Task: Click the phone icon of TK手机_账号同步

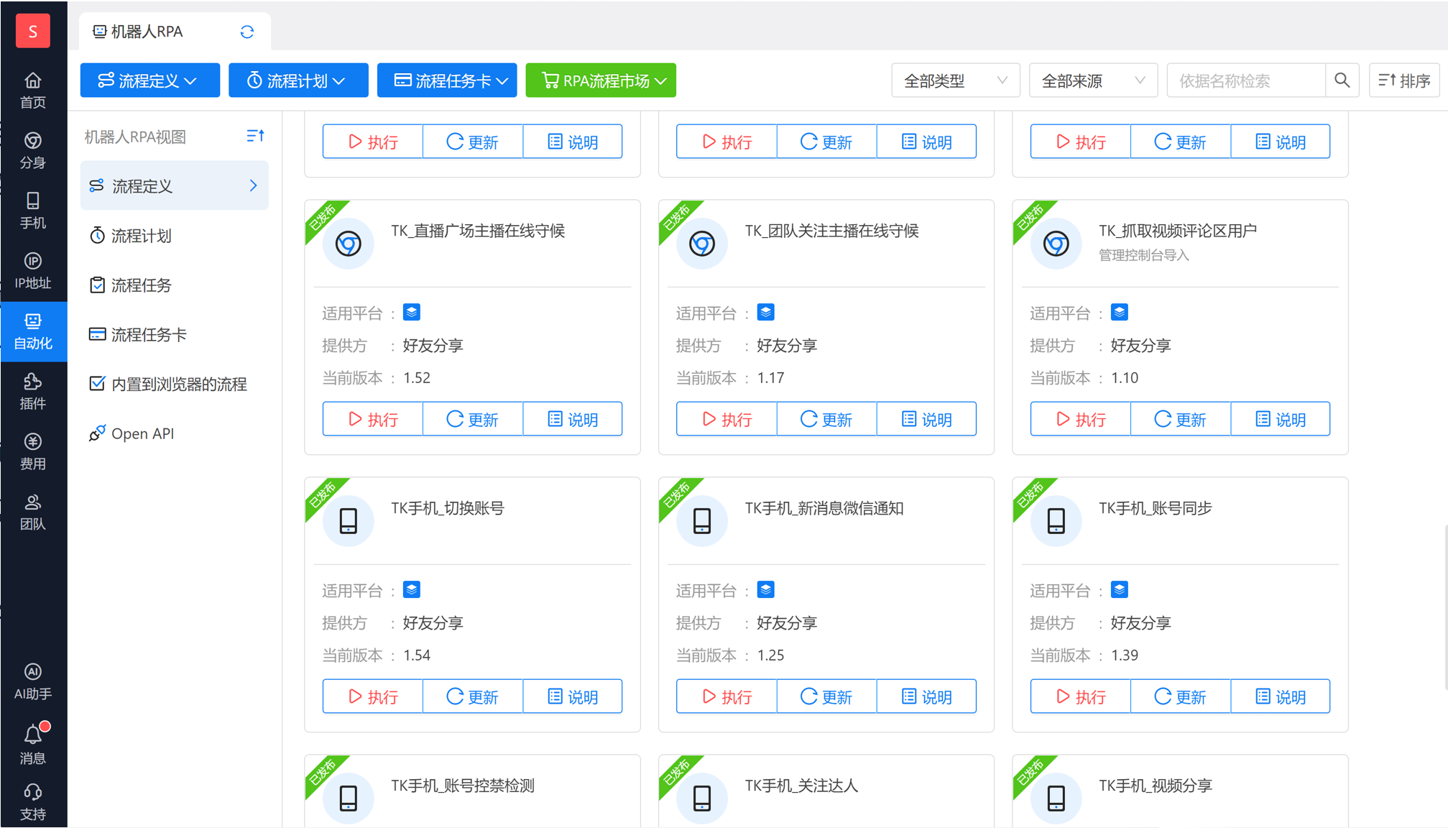Action: [x=1056, y=521]
